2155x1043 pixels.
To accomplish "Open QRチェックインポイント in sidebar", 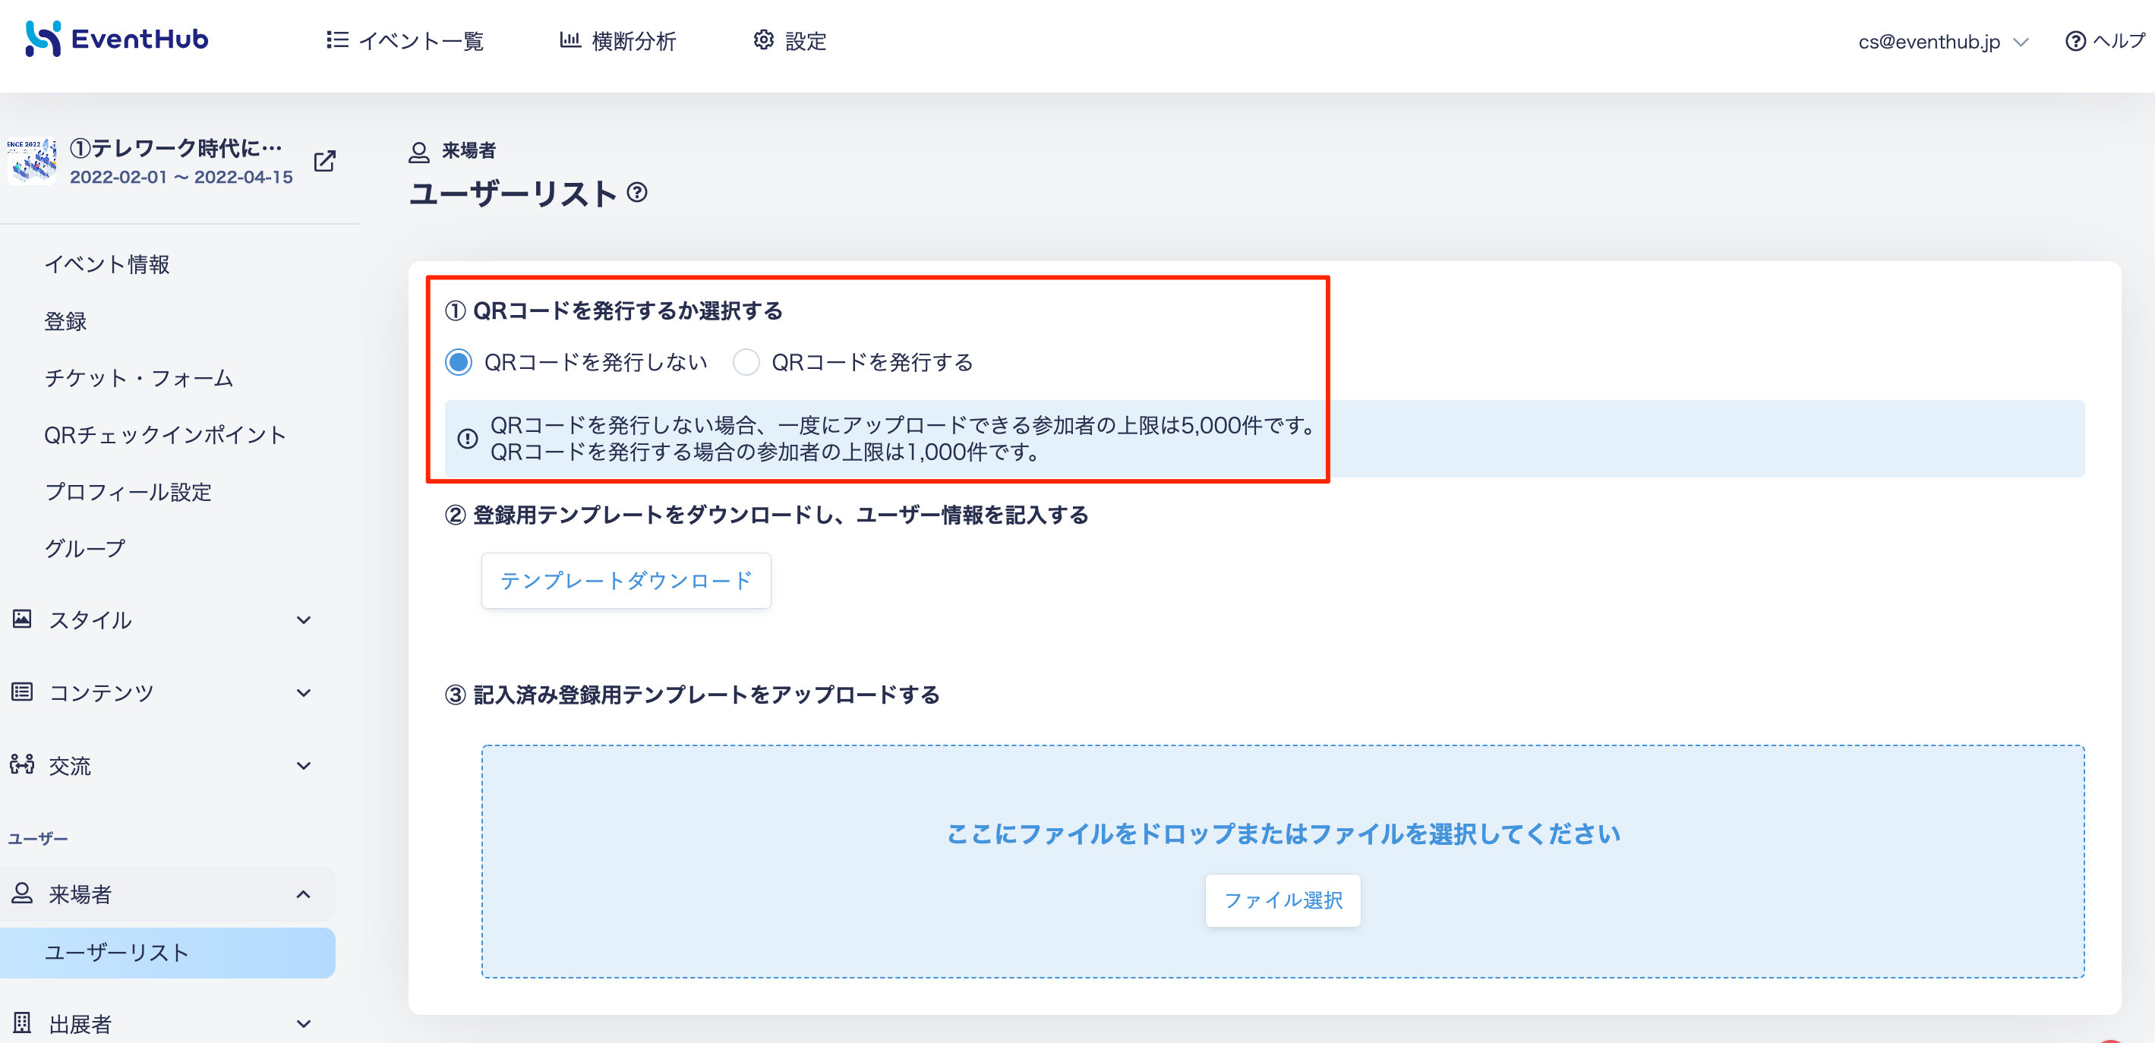I will click(166, 435).
